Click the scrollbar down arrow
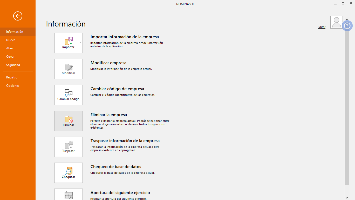Viewport: 355px width, 200px height. [x=347, y=198]
